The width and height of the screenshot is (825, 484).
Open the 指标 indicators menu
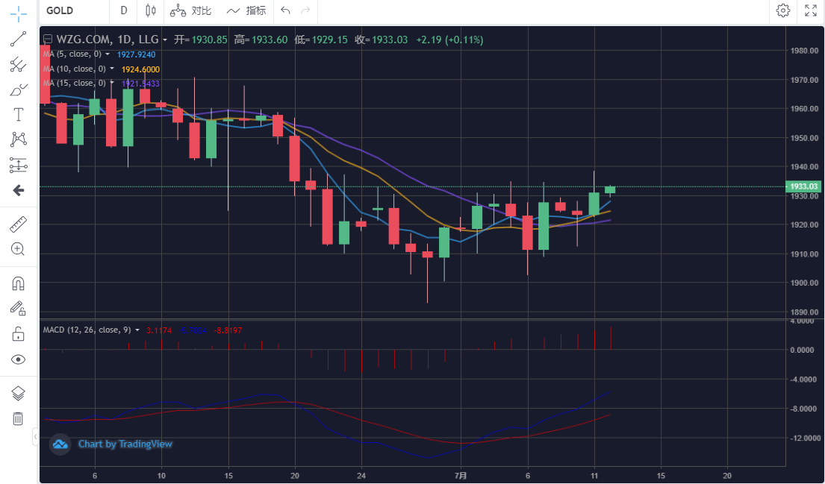pos(246,10)
